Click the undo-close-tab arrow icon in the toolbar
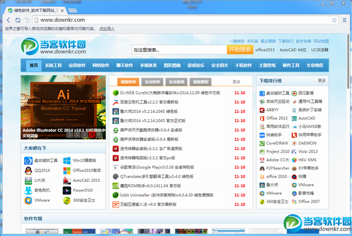 click(x=27, y=20)
